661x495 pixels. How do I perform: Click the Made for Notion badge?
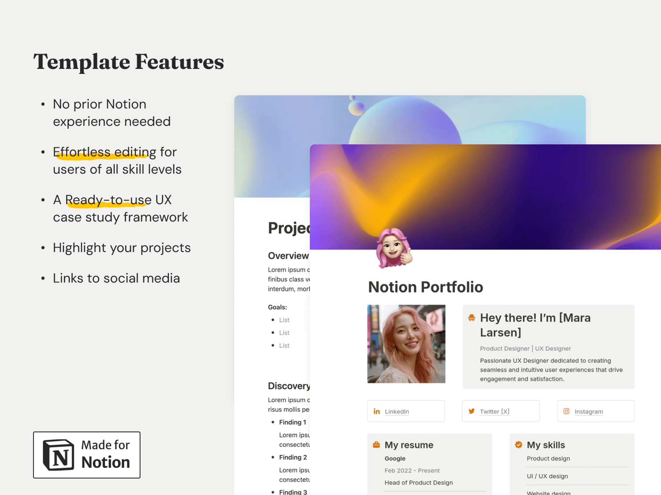87,455
